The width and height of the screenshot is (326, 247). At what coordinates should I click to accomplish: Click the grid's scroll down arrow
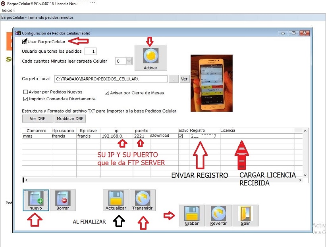[305, 175]
